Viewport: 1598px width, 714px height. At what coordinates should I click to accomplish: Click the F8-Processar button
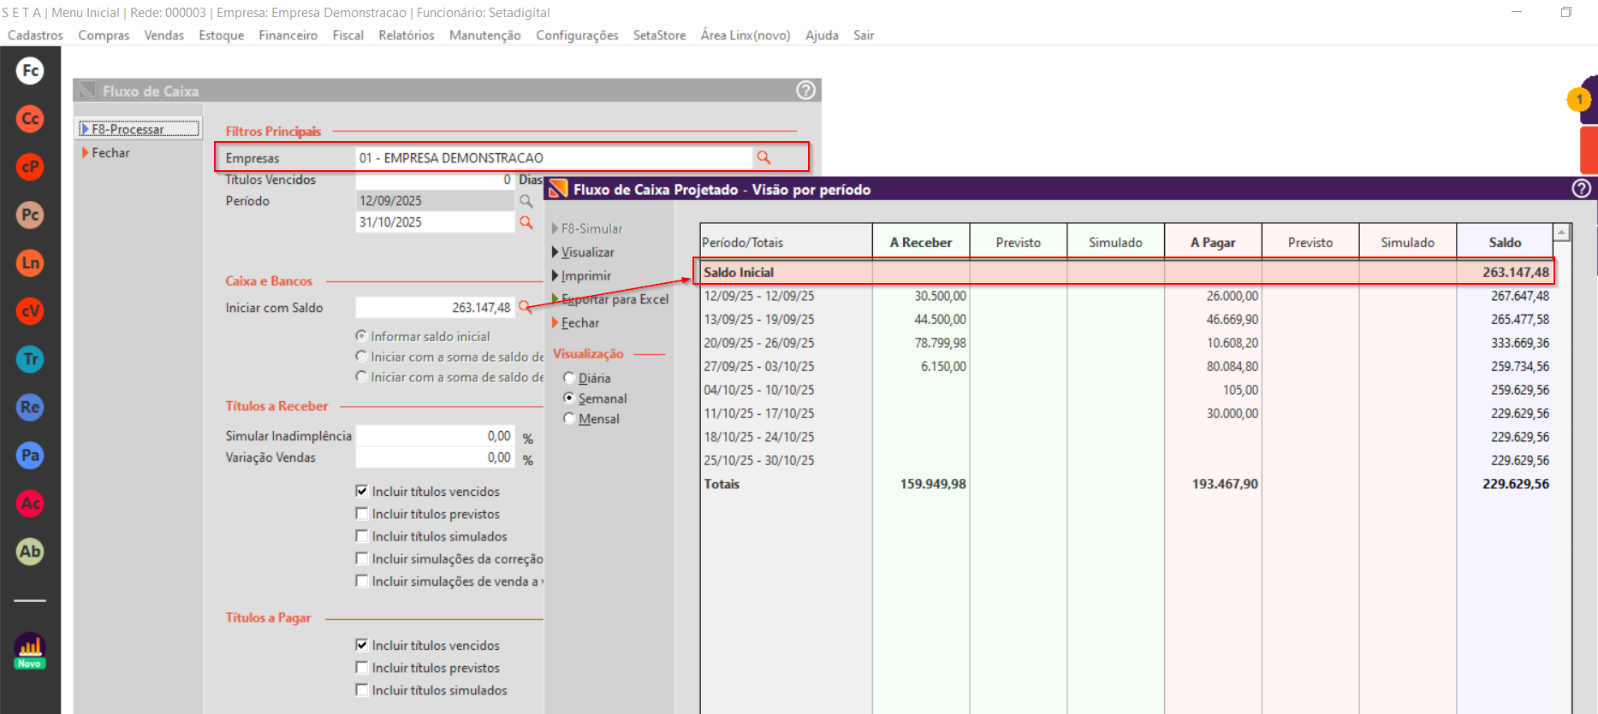(x=140, y=129)
